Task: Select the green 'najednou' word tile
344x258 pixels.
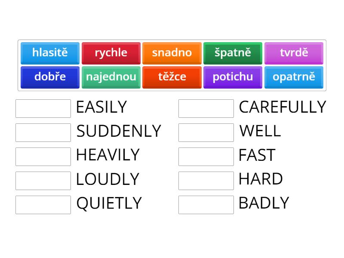Action: pyautogui.click(x=111, y=77)
